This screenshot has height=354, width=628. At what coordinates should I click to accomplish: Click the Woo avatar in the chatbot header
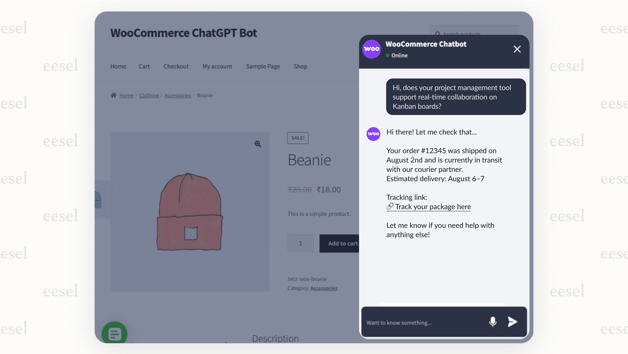(371, 49)
